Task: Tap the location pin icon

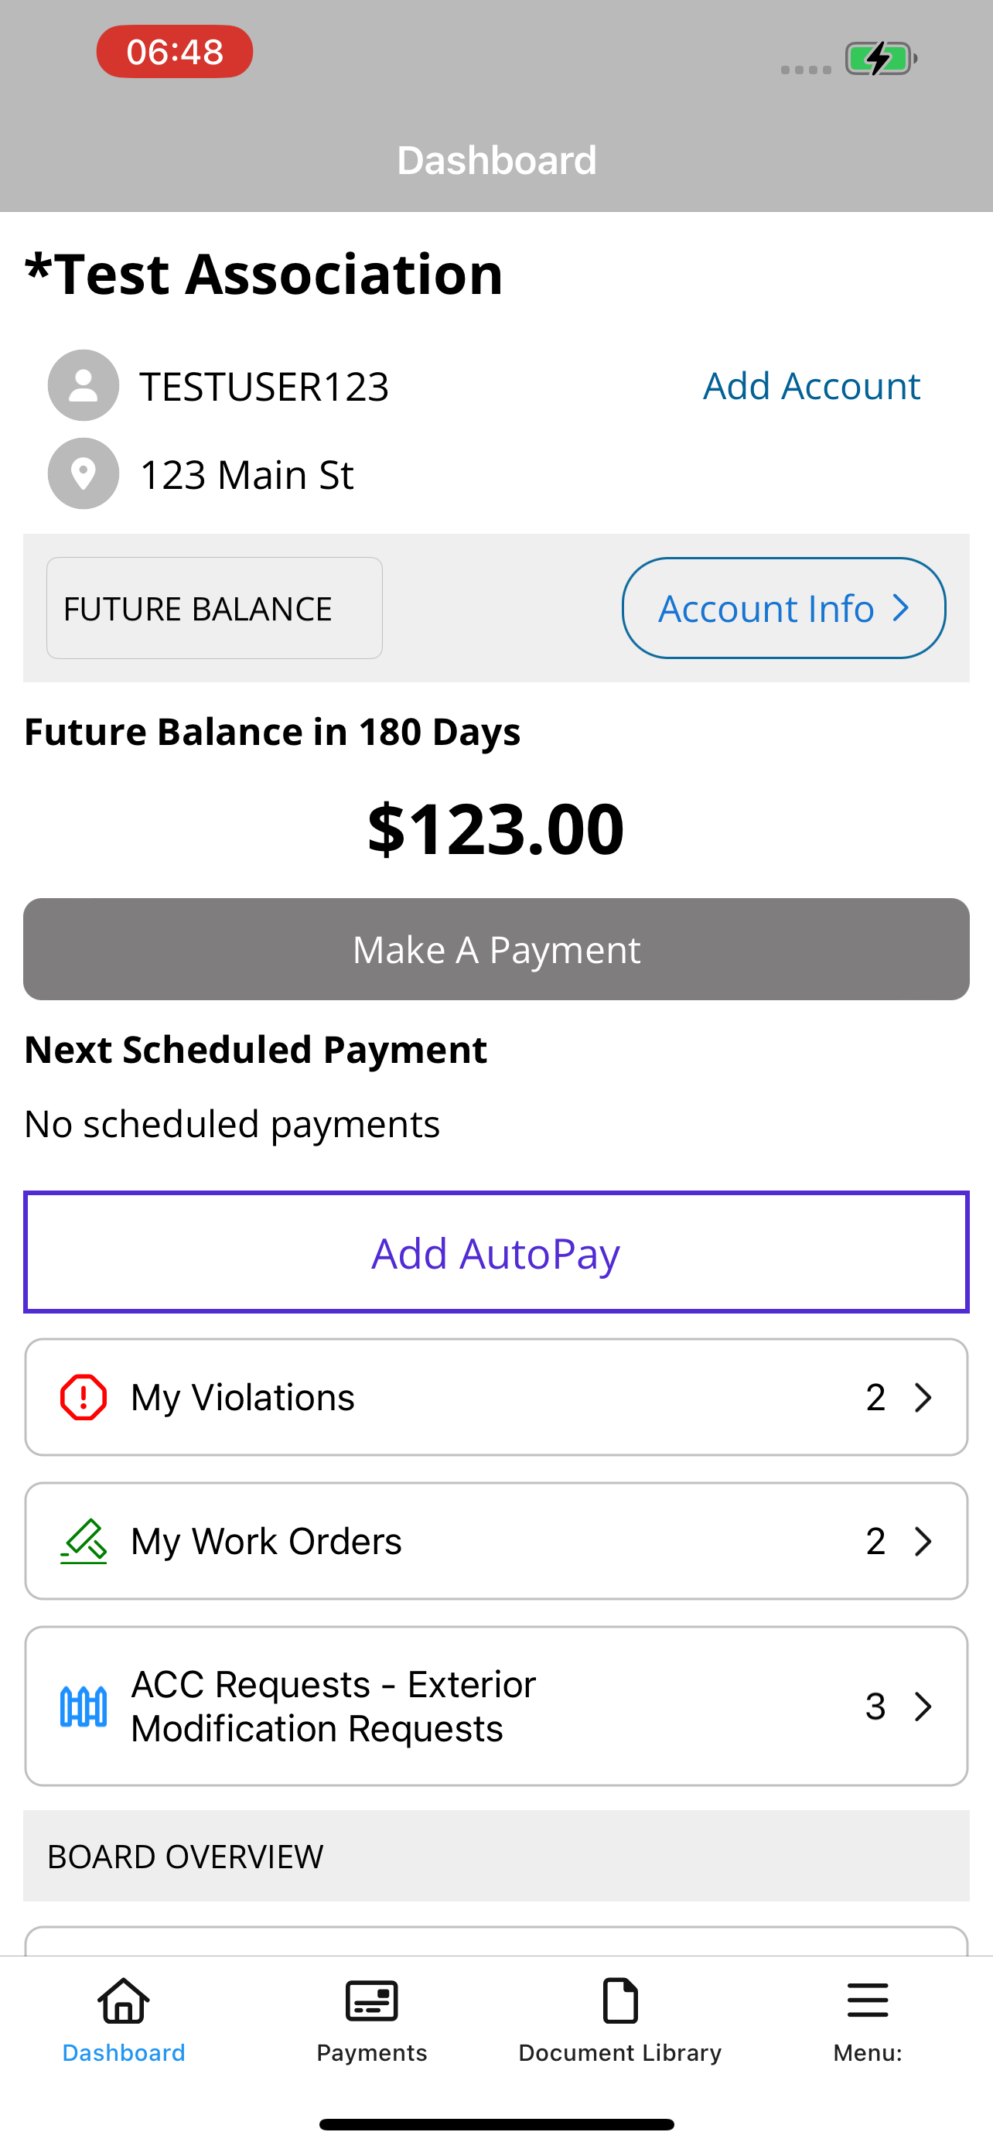Action: [x=84, y=474]
